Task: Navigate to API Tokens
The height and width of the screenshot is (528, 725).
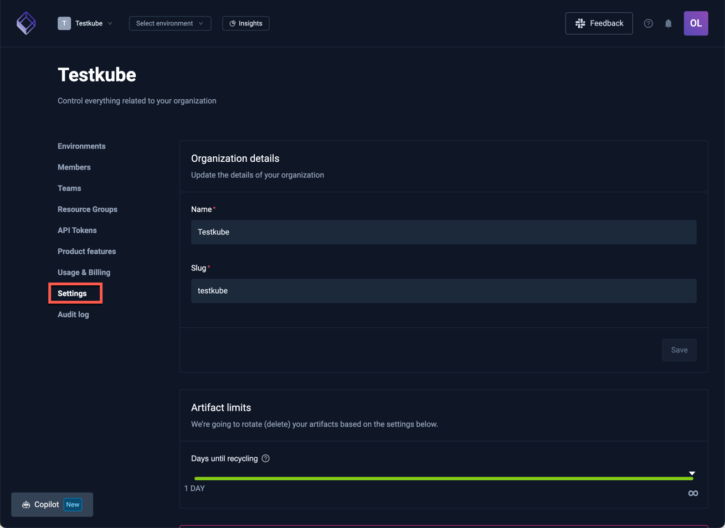Action: [x=77, y=230]
